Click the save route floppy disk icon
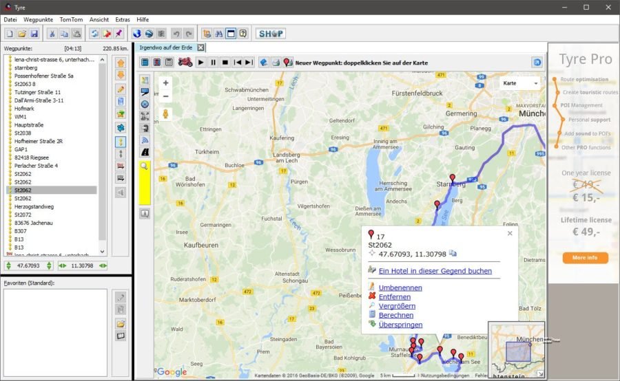The width and height of the screenshot is (620, 381). pos(34,34)
